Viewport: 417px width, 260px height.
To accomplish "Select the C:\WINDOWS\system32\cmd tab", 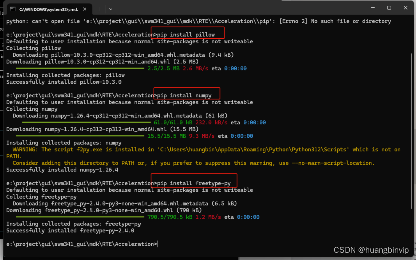I will [x=50, y=9].
